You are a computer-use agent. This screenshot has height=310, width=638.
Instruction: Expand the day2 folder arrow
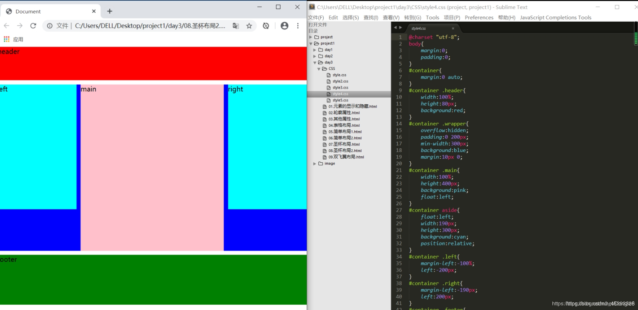click(315, 56)
